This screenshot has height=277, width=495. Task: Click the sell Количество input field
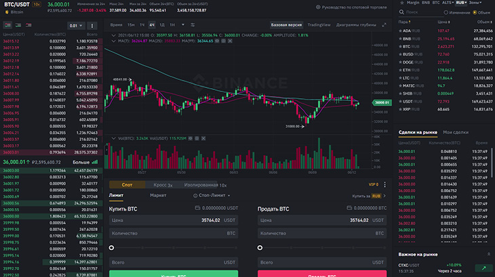click(322, 234)
